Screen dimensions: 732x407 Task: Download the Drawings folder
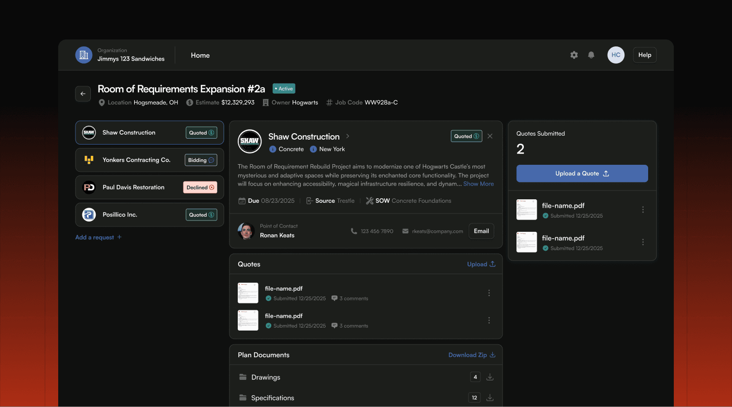tap(490, 377)
